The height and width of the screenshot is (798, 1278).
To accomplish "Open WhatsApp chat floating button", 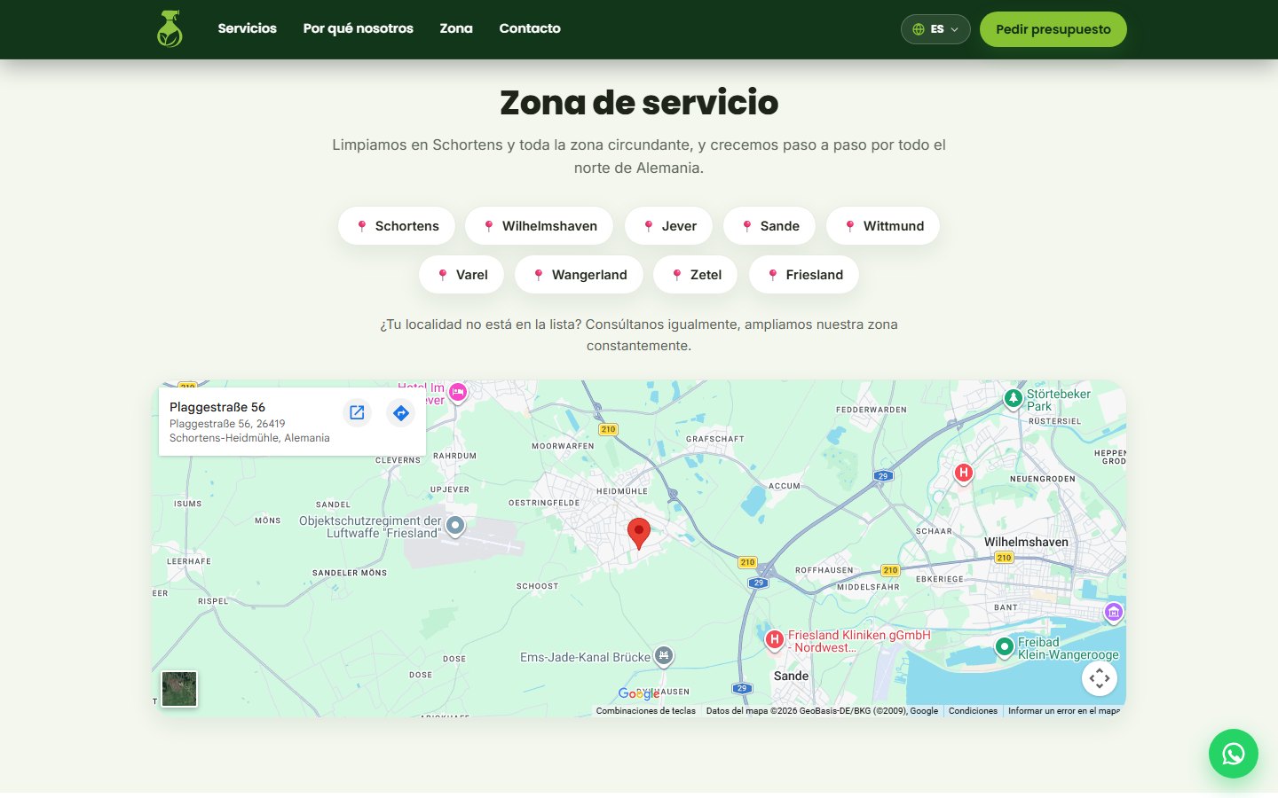I will tap(1234, 754).
